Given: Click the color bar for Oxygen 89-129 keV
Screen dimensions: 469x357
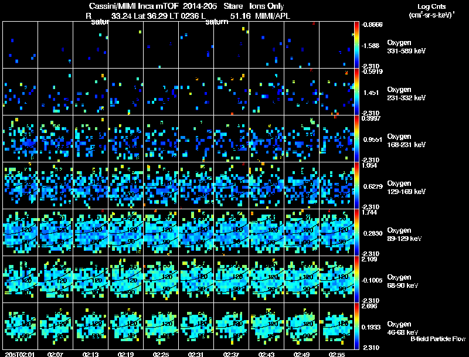Looking at the screenshot, I should point(357,232).
